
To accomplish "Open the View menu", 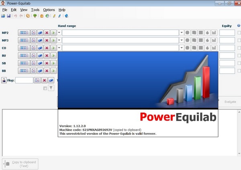I will pyautogui.click(x=24, y=10).
